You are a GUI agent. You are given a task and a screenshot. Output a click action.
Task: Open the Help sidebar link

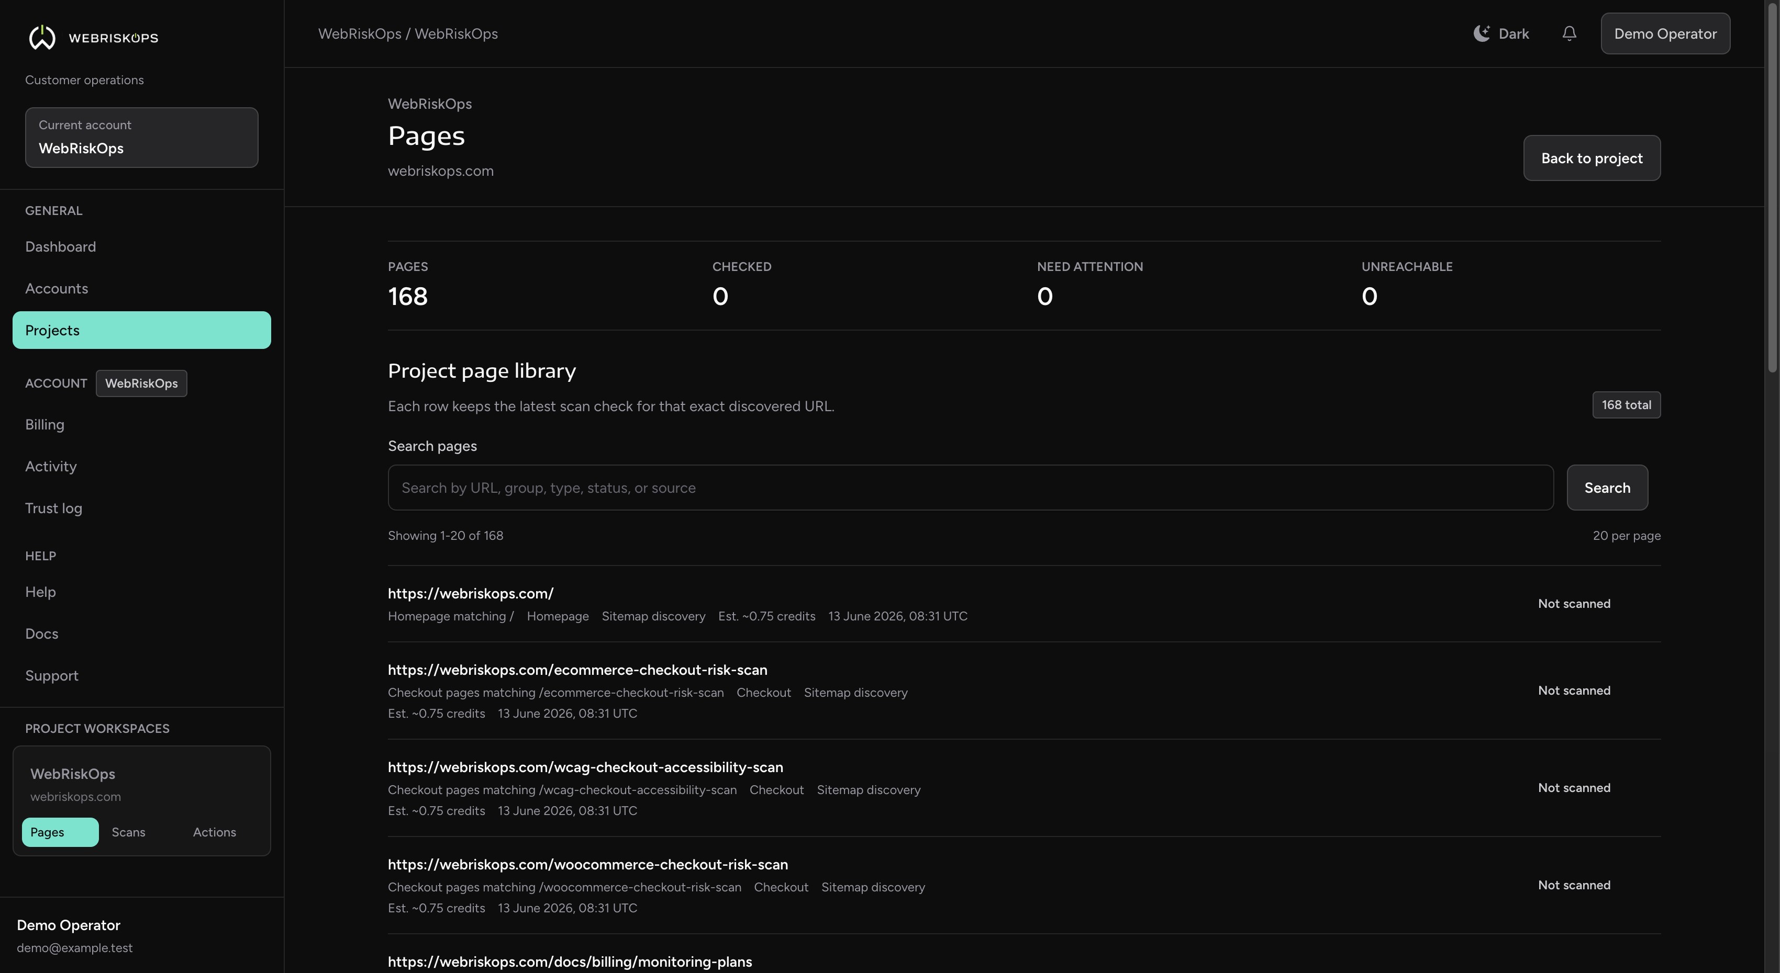[41, 592]
